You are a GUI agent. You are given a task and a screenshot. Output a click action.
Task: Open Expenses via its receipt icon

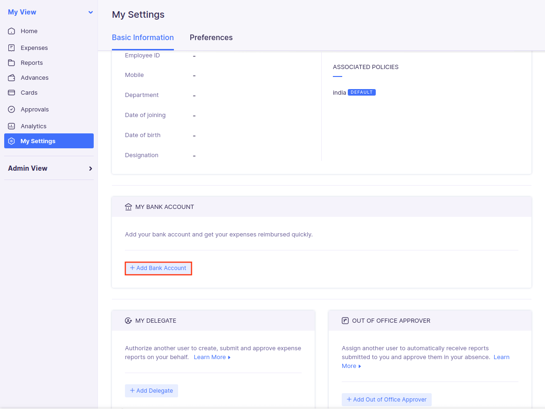pyautogui.click(x=12, y=48)
